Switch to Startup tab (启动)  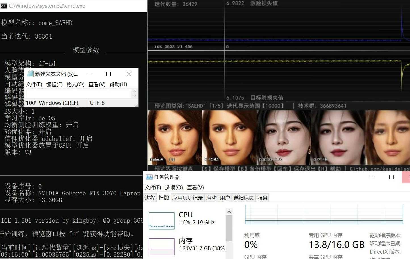point(211,198)
